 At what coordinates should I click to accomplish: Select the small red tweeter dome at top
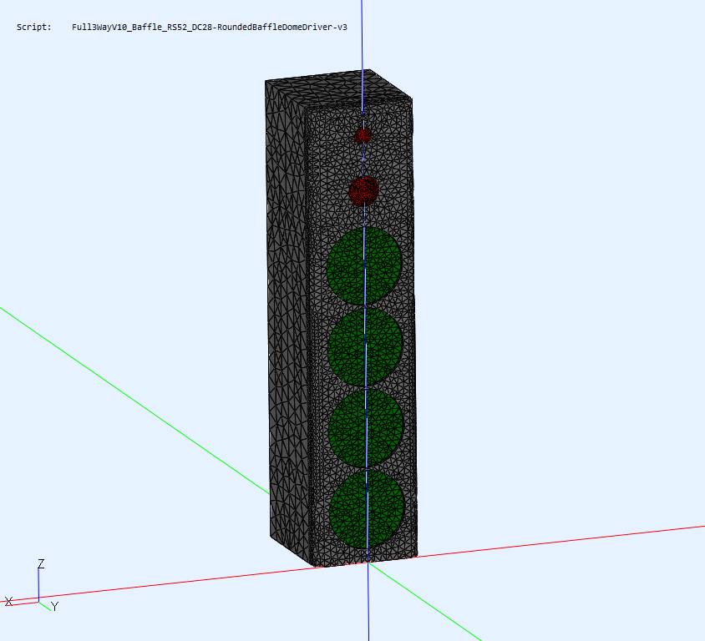pos(363,135)
